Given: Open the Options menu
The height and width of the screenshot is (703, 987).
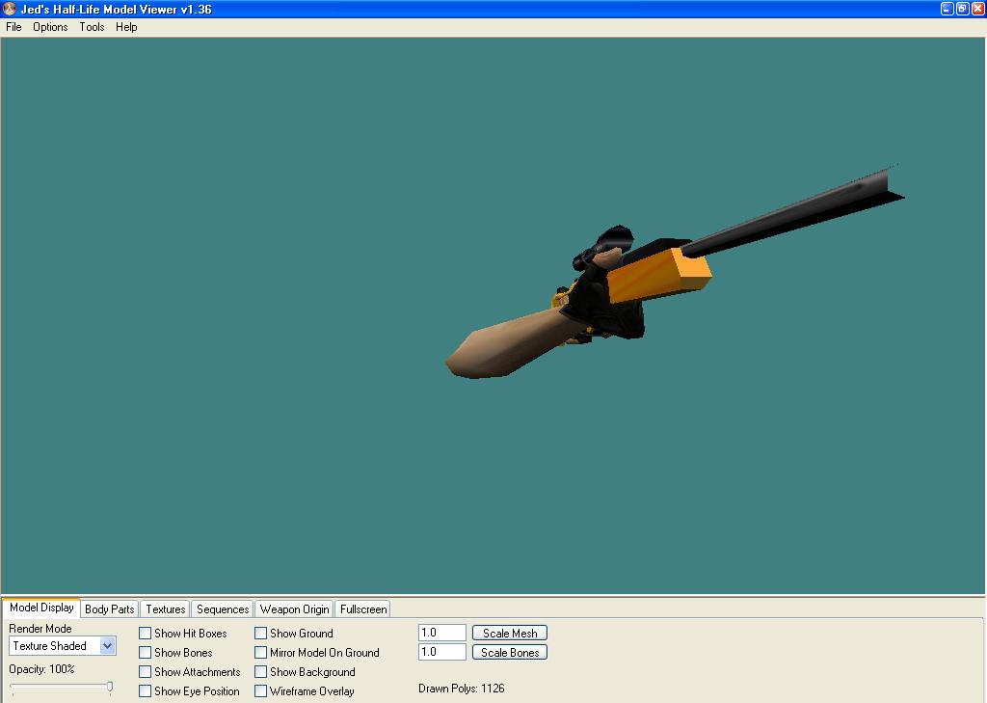Looking at the screenshot, I should click(x=50, y=27).
